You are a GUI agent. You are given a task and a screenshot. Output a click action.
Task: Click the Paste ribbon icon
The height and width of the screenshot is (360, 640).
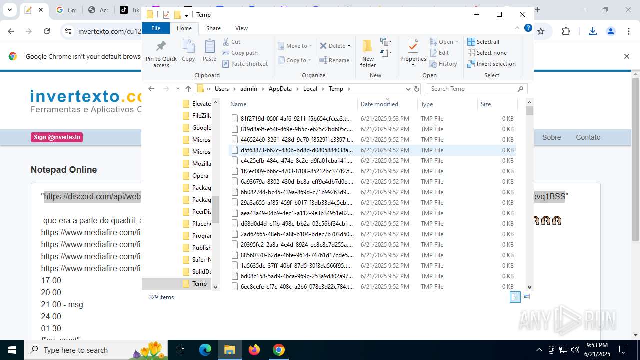click(x=209, y=50)
